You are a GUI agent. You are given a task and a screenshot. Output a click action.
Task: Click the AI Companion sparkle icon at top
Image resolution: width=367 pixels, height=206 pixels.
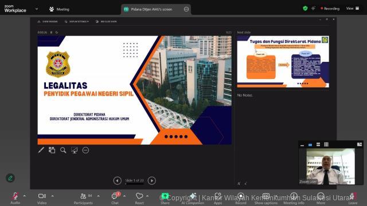(313, 9)
